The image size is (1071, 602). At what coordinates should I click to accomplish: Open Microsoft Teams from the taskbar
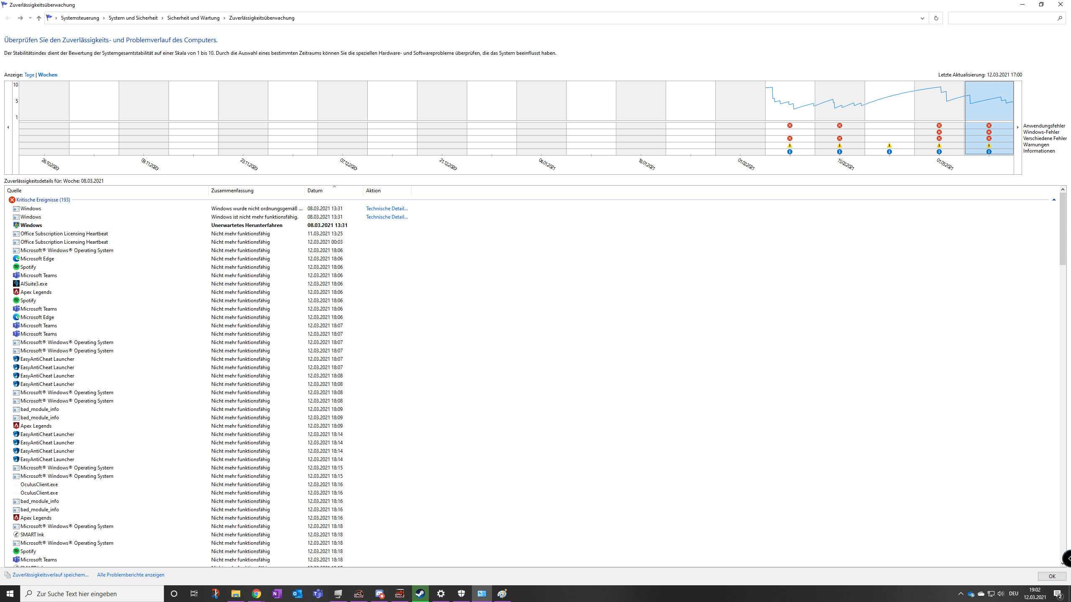pos(318,594)
